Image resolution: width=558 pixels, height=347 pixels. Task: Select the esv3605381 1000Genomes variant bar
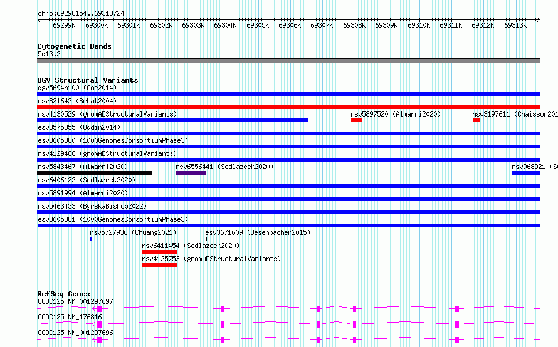[x=288, y=225]
